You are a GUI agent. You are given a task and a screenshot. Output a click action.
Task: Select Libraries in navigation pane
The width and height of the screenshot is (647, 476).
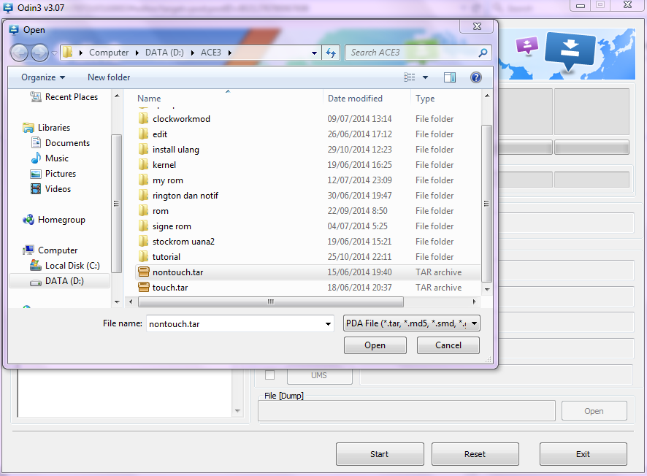point(47,128)
